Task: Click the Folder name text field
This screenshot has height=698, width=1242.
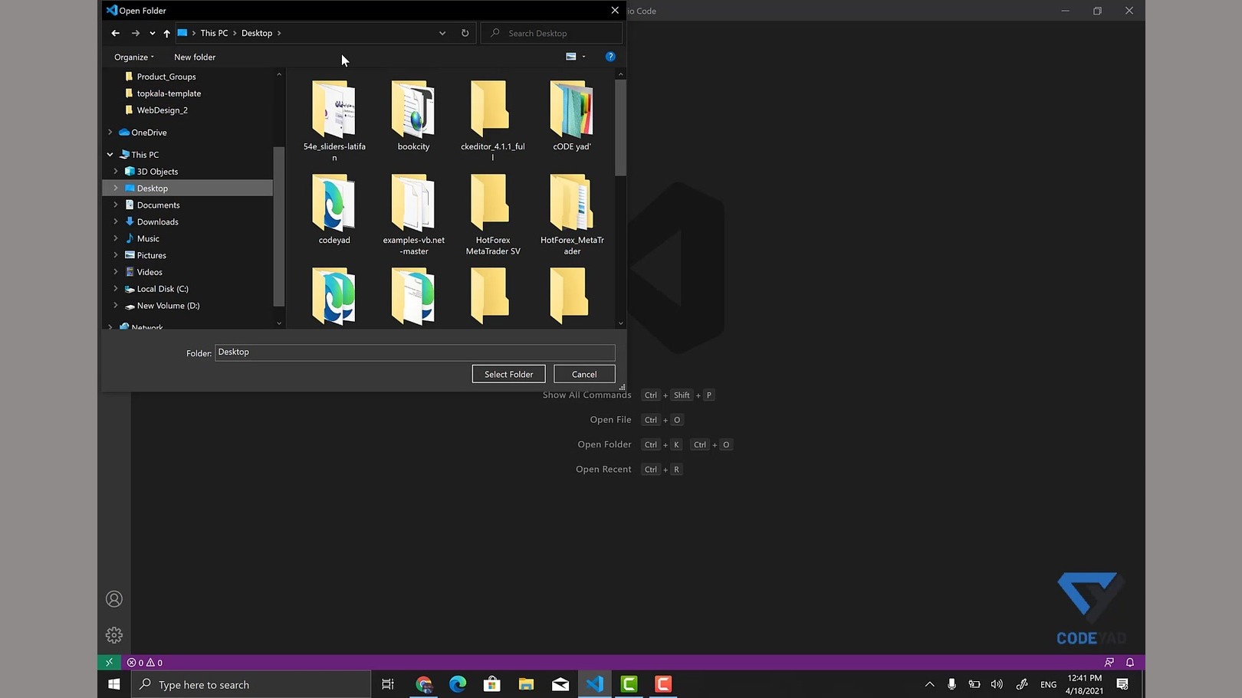Action: click(414, 352)
